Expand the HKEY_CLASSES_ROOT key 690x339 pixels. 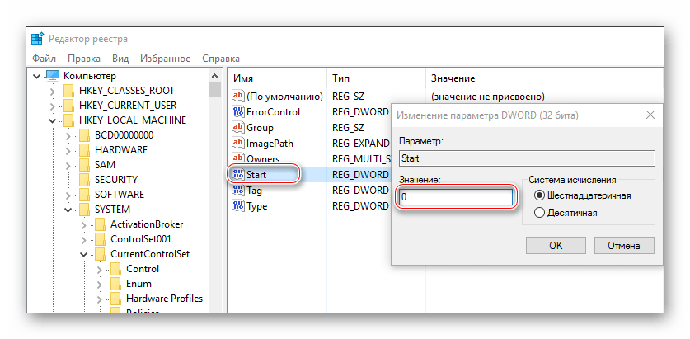coord(51,91)
